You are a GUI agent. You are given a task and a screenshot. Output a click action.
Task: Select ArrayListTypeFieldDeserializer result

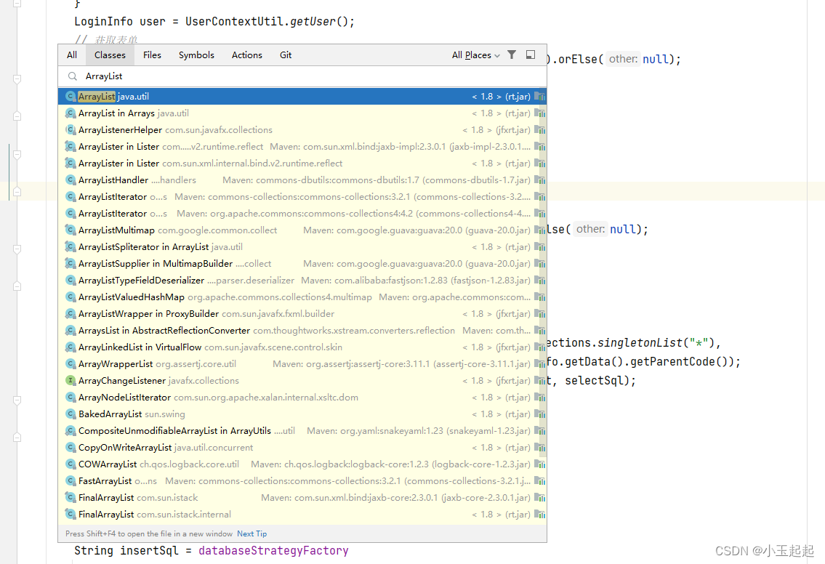[x=302, y=281]
